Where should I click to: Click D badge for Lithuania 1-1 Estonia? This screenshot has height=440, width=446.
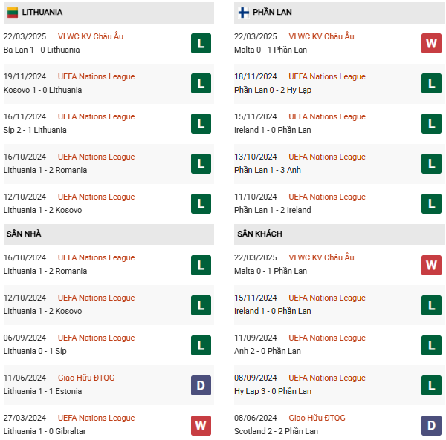pyautogui.click(x=201, y=385)
